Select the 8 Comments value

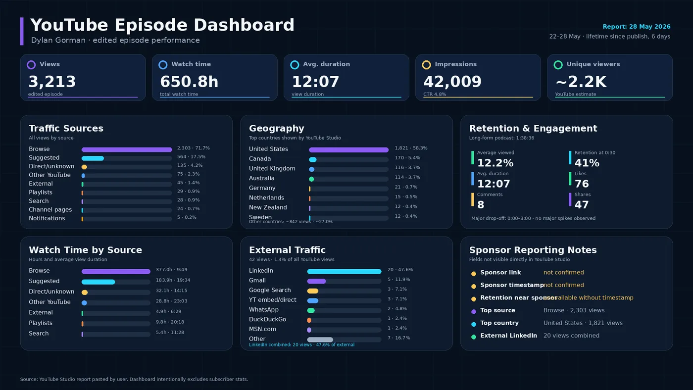[x=481, y=205]
